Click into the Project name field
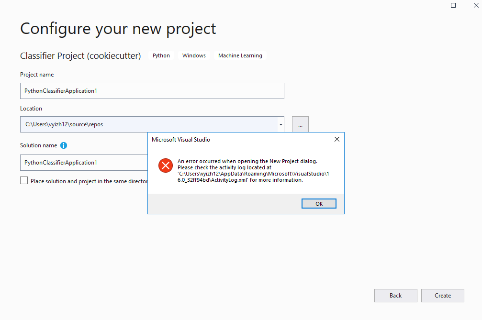 pyautogui.click(x=152, y=91)
